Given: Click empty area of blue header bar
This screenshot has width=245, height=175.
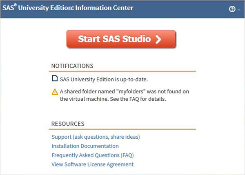Looking at the screenshot, I should 184,9.
